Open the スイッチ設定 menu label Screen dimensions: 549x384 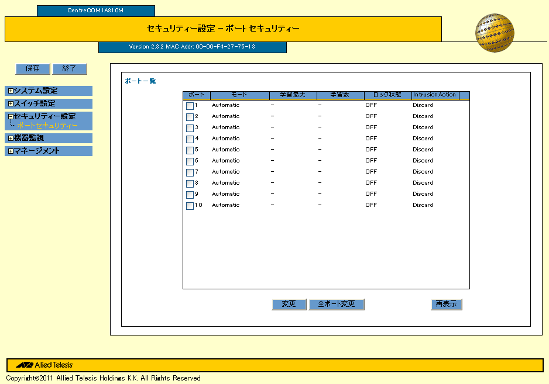tap(35, 103)
